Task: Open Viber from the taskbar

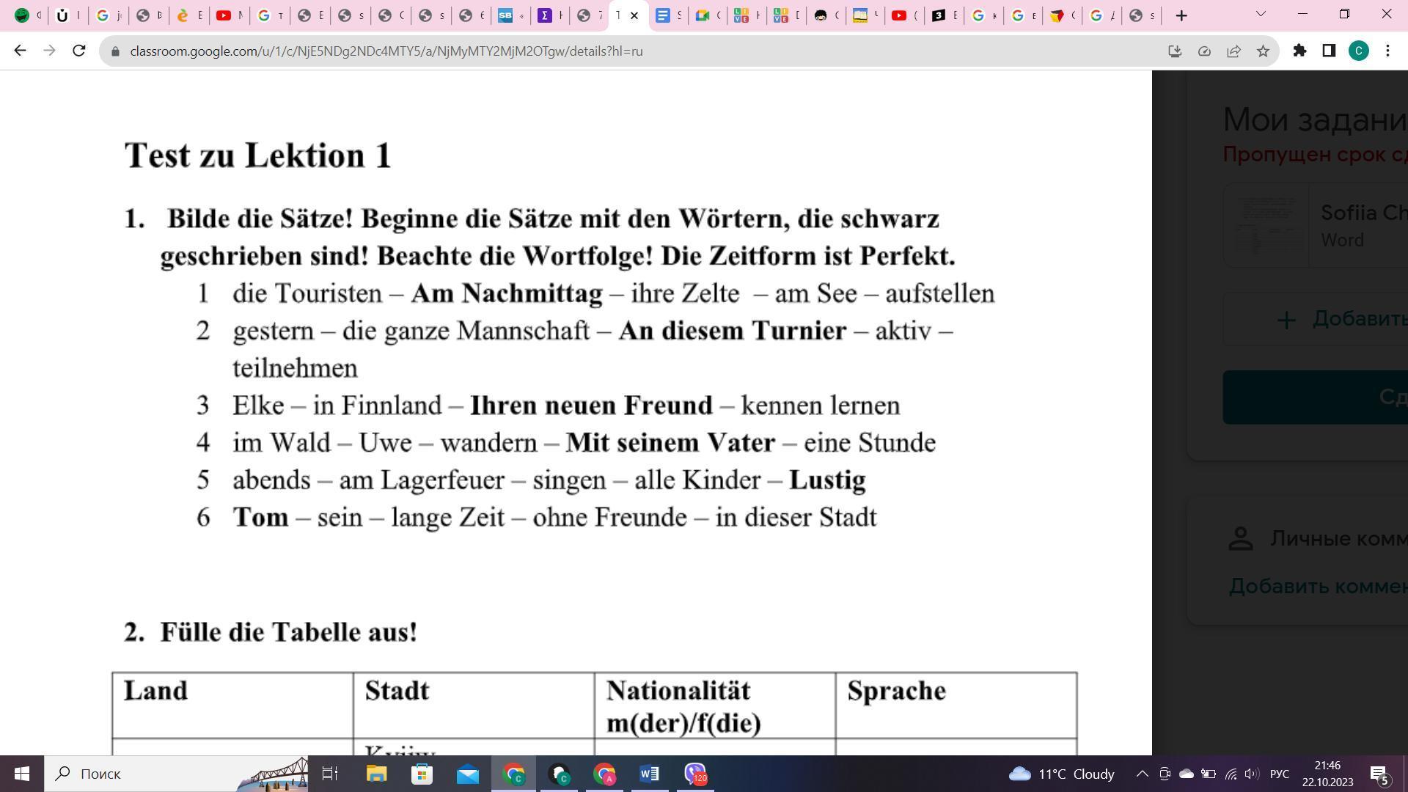Action: click(694, 774)
